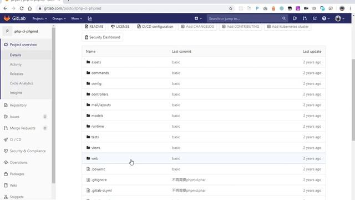
Task: Click the browser home icon
Action: [x=29, y=8]
